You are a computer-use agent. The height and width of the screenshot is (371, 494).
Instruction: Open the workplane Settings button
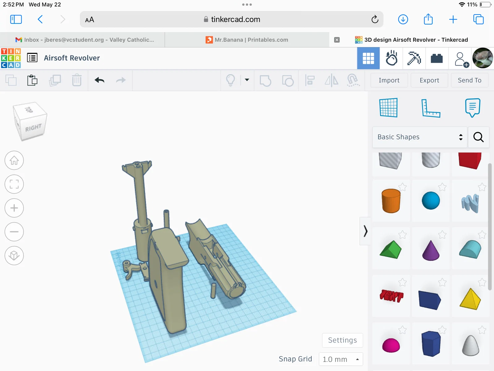(342, 340)
